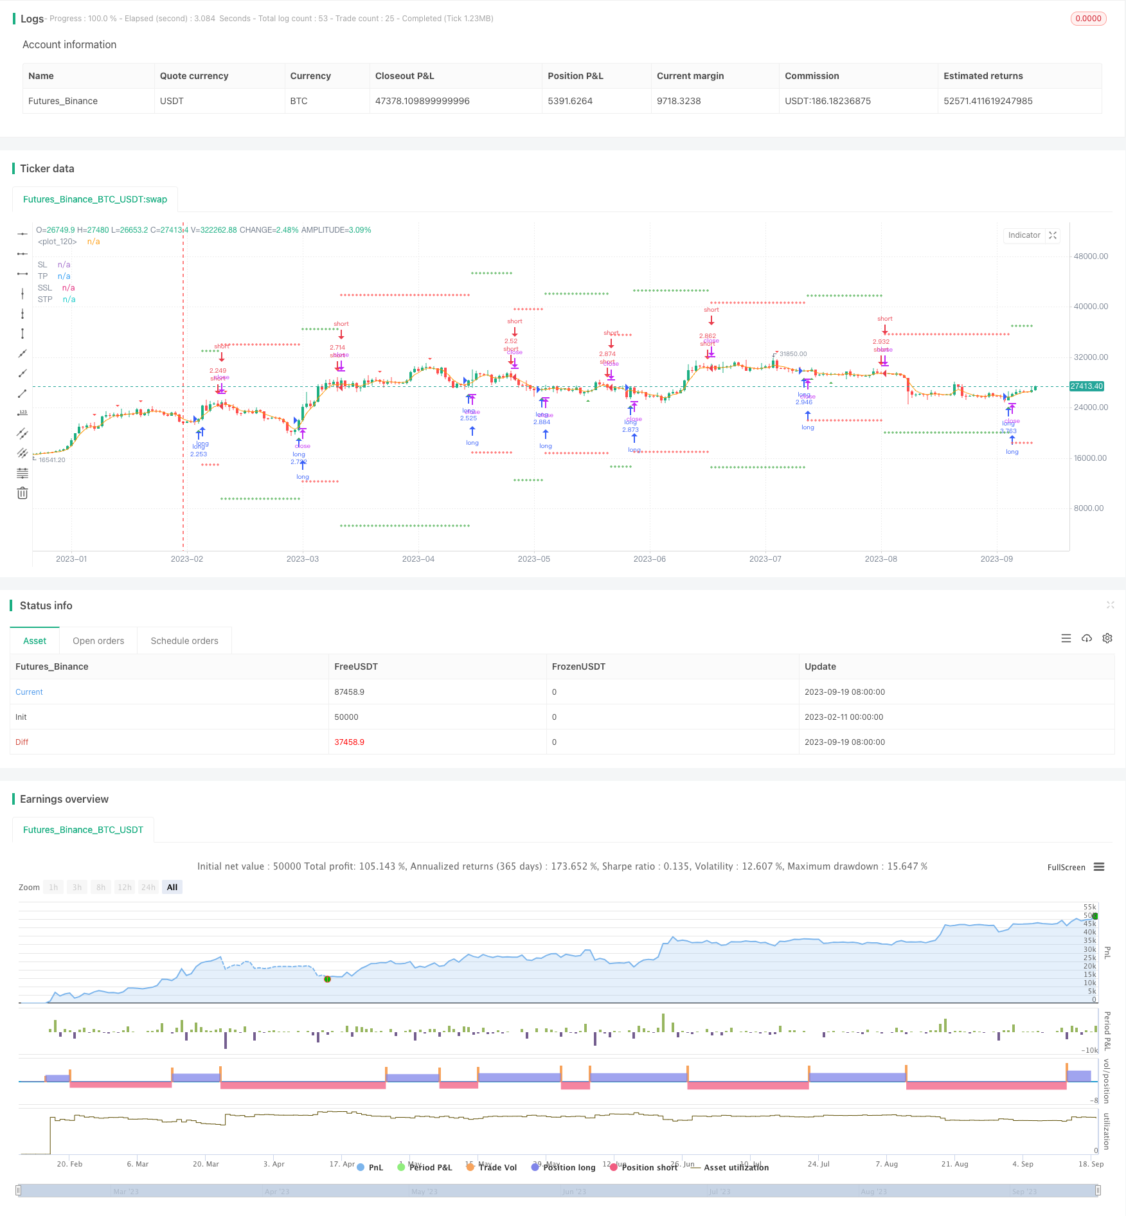Click the cloud download icon in Status info
Viewport: 1126px width, 1216px height.
pyautogui.click(x=1087, y=638)
